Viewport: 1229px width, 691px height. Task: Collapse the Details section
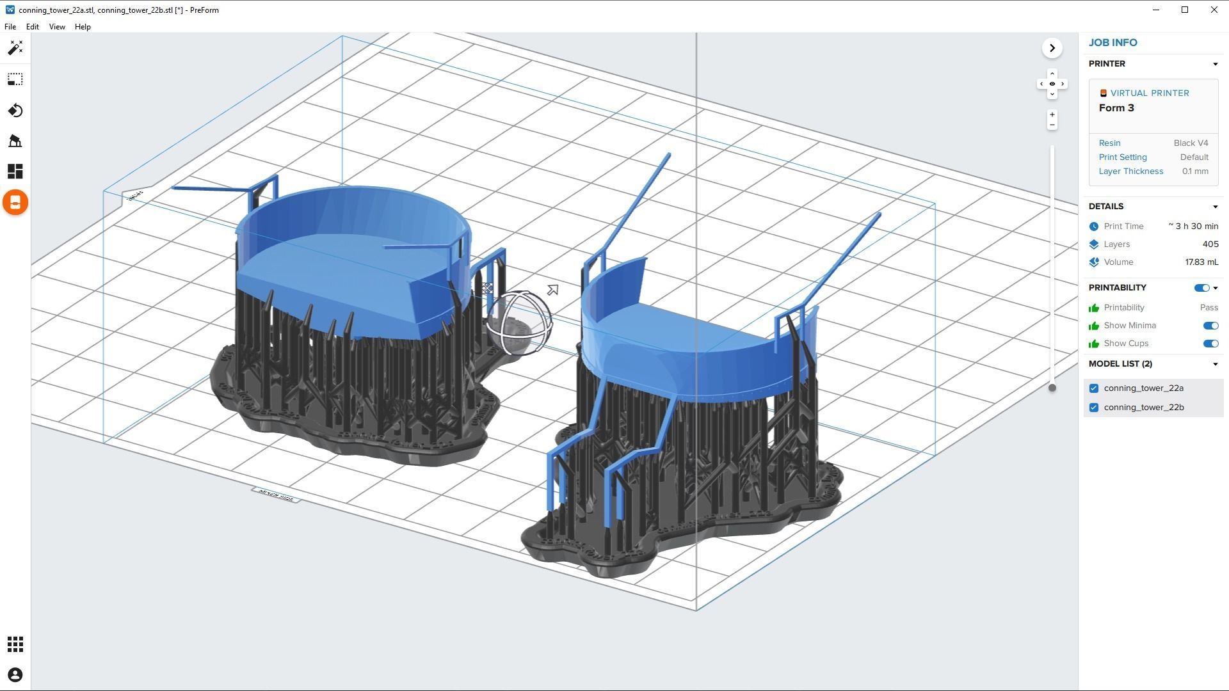click(x=1215, y=207)
